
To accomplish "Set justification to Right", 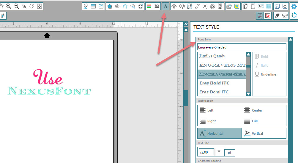I will 208,121.
